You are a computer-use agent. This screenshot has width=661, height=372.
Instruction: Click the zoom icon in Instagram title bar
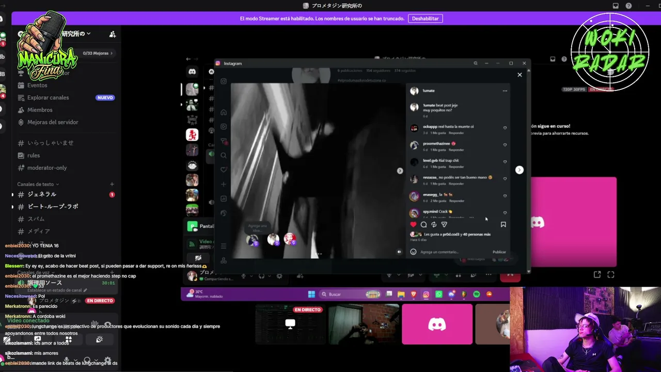(x=476, y=64)
